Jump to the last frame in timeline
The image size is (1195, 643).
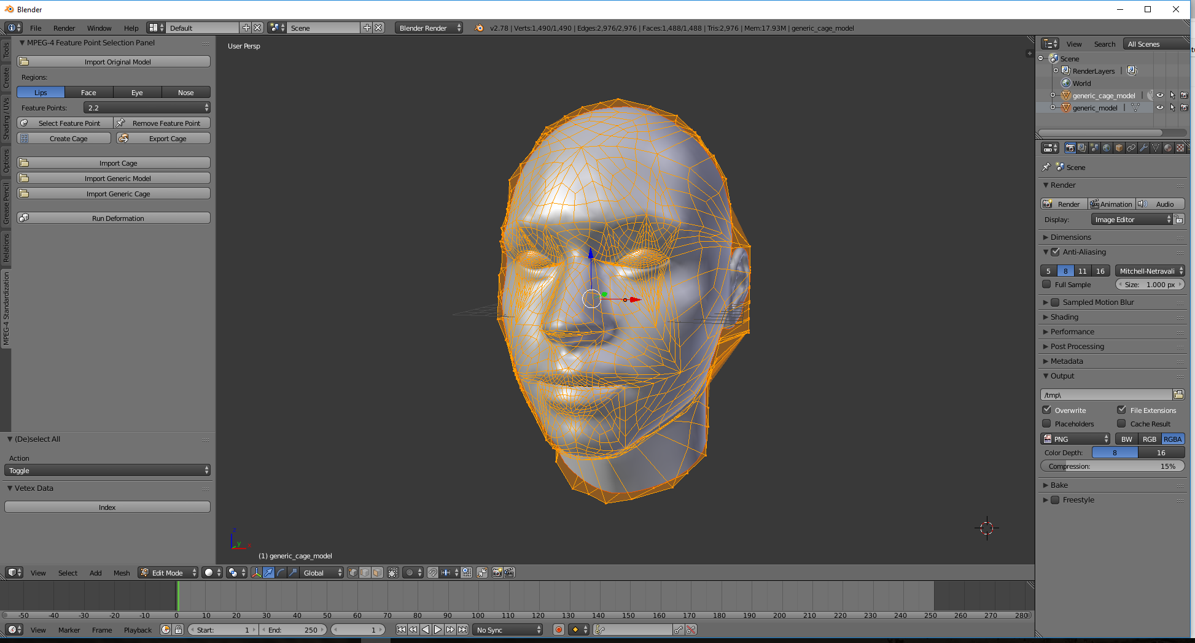tap(463, 630)
